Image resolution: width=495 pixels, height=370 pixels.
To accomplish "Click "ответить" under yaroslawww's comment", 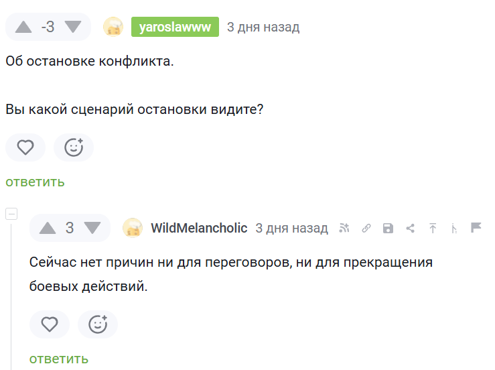I will (x=35, y=182).
